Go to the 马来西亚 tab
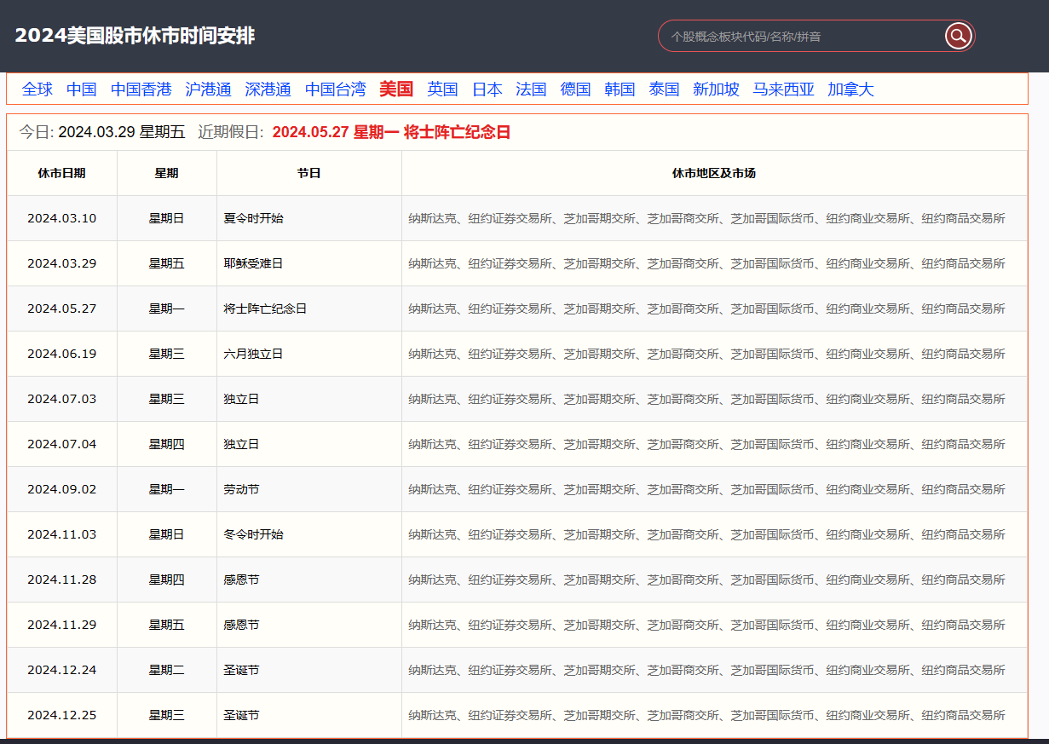The image size is (1049, 744). [783, 89]
